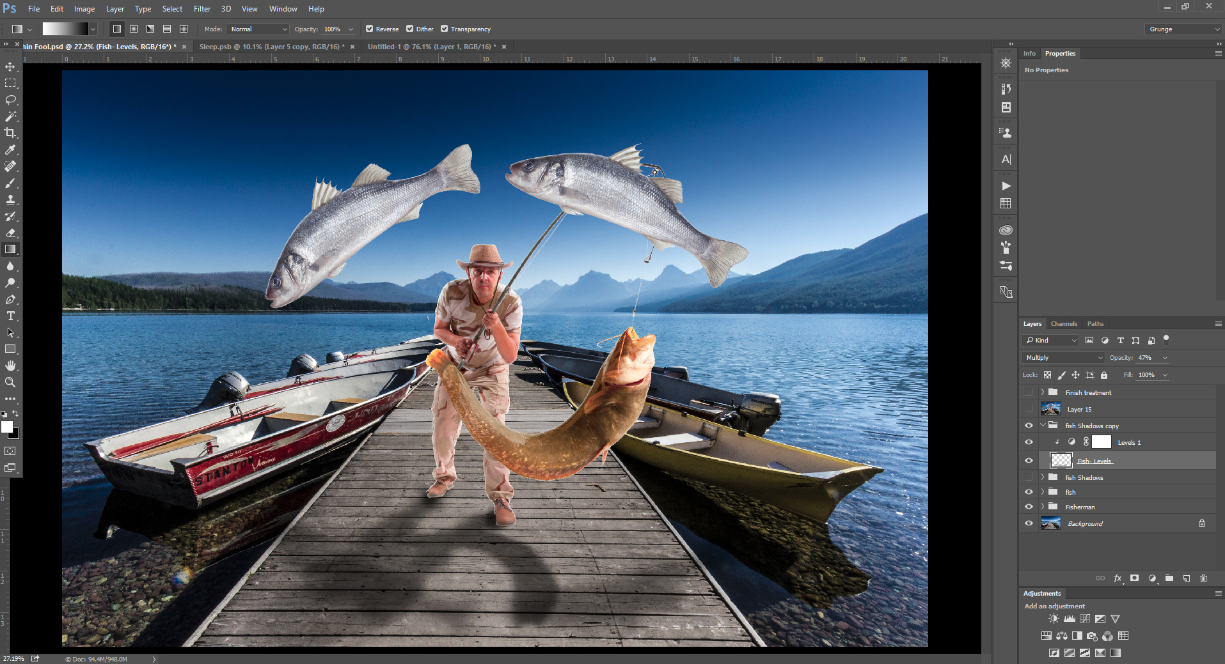
Task: Open the Multiply blend mode dropdown
Action: pos(1063,358)
